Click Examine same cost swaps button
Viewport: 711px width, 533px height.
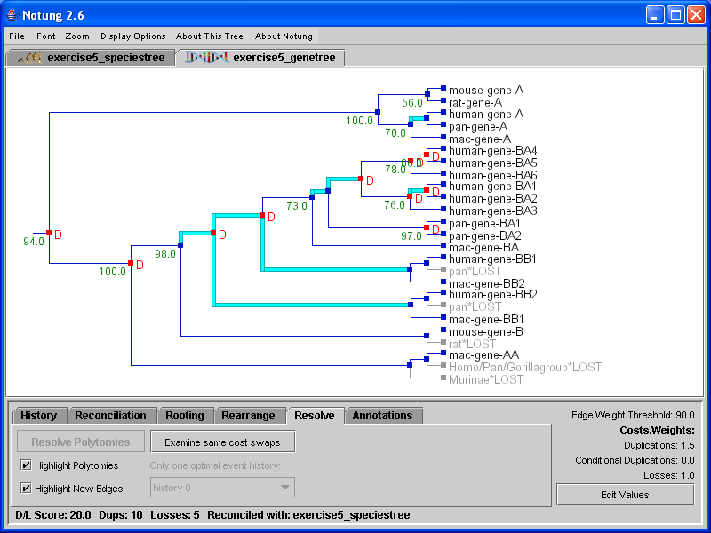[222, 442]
